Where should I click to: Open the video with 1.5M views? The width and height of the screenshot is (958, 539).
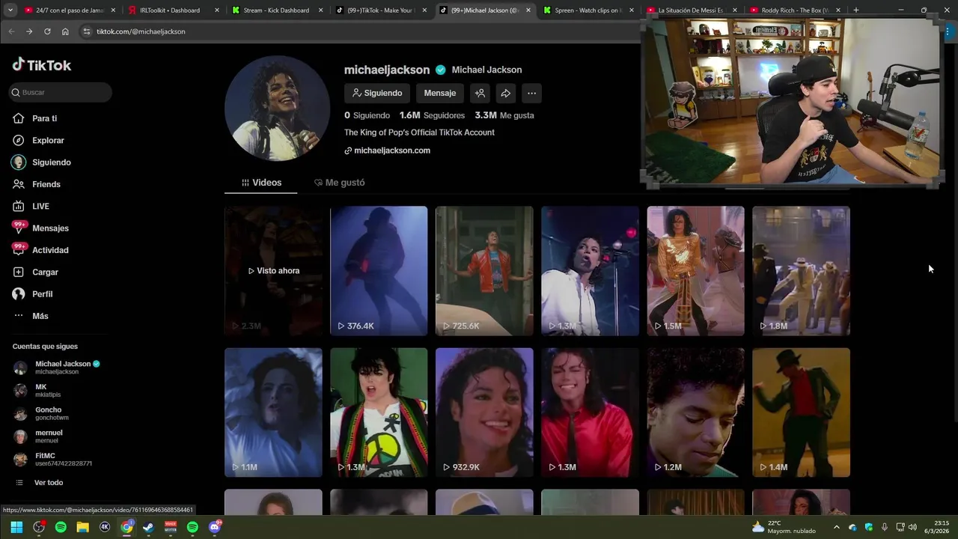tap(695, 271)
